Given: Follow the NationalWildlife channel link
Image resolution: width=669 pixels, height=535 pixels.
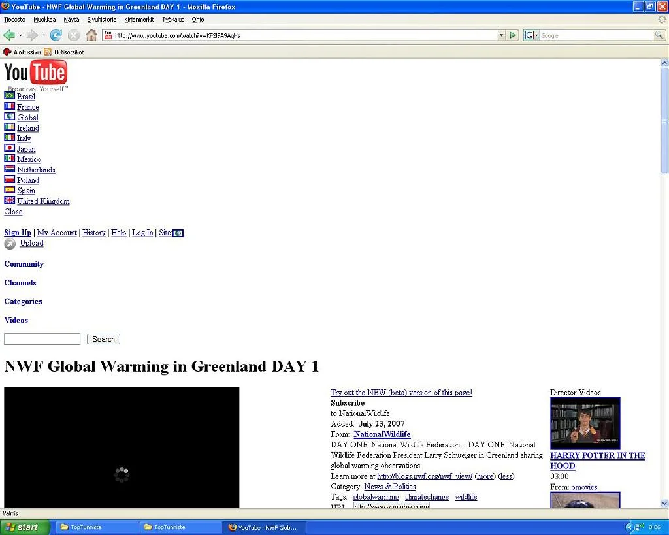Looking at the screenshot, I should (x=382, y=434).
